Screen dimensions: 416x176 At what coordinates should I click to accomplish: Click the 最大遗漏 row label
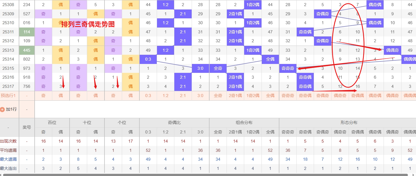click(x=8, y=159)
